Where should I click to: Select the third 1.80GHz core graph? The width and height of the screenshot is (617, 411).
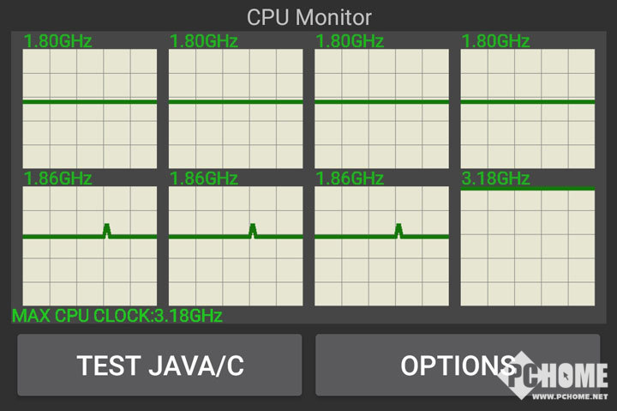(381, 109)
